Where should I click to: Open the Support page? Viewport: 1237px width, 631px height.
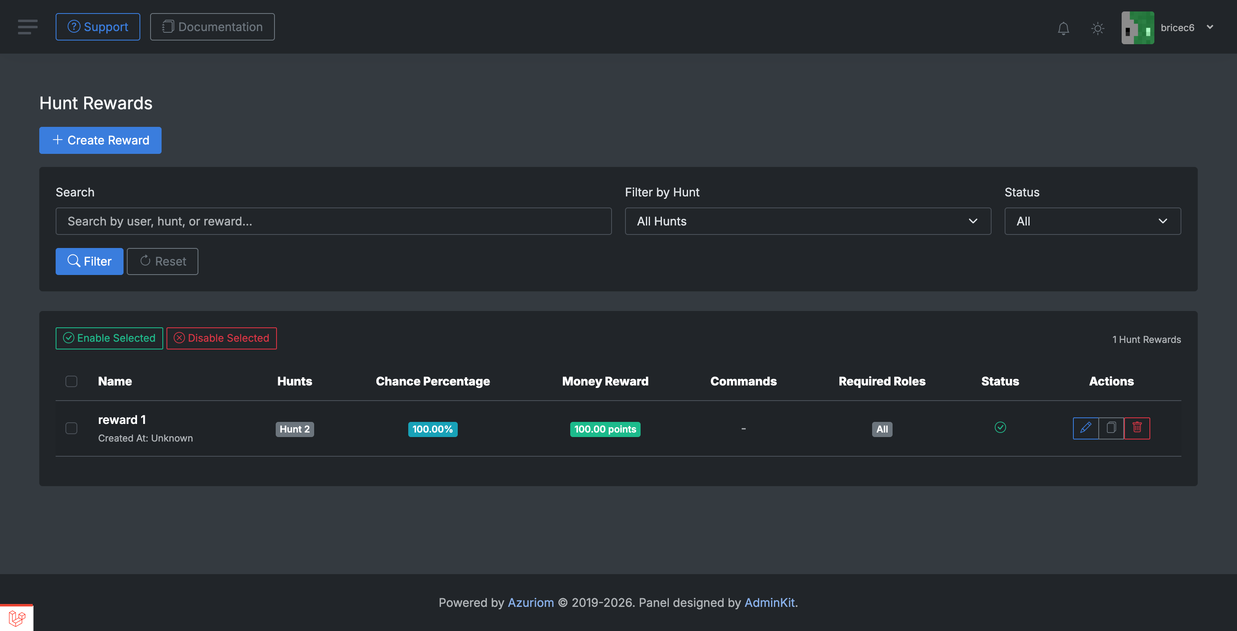tap(97, 27)
